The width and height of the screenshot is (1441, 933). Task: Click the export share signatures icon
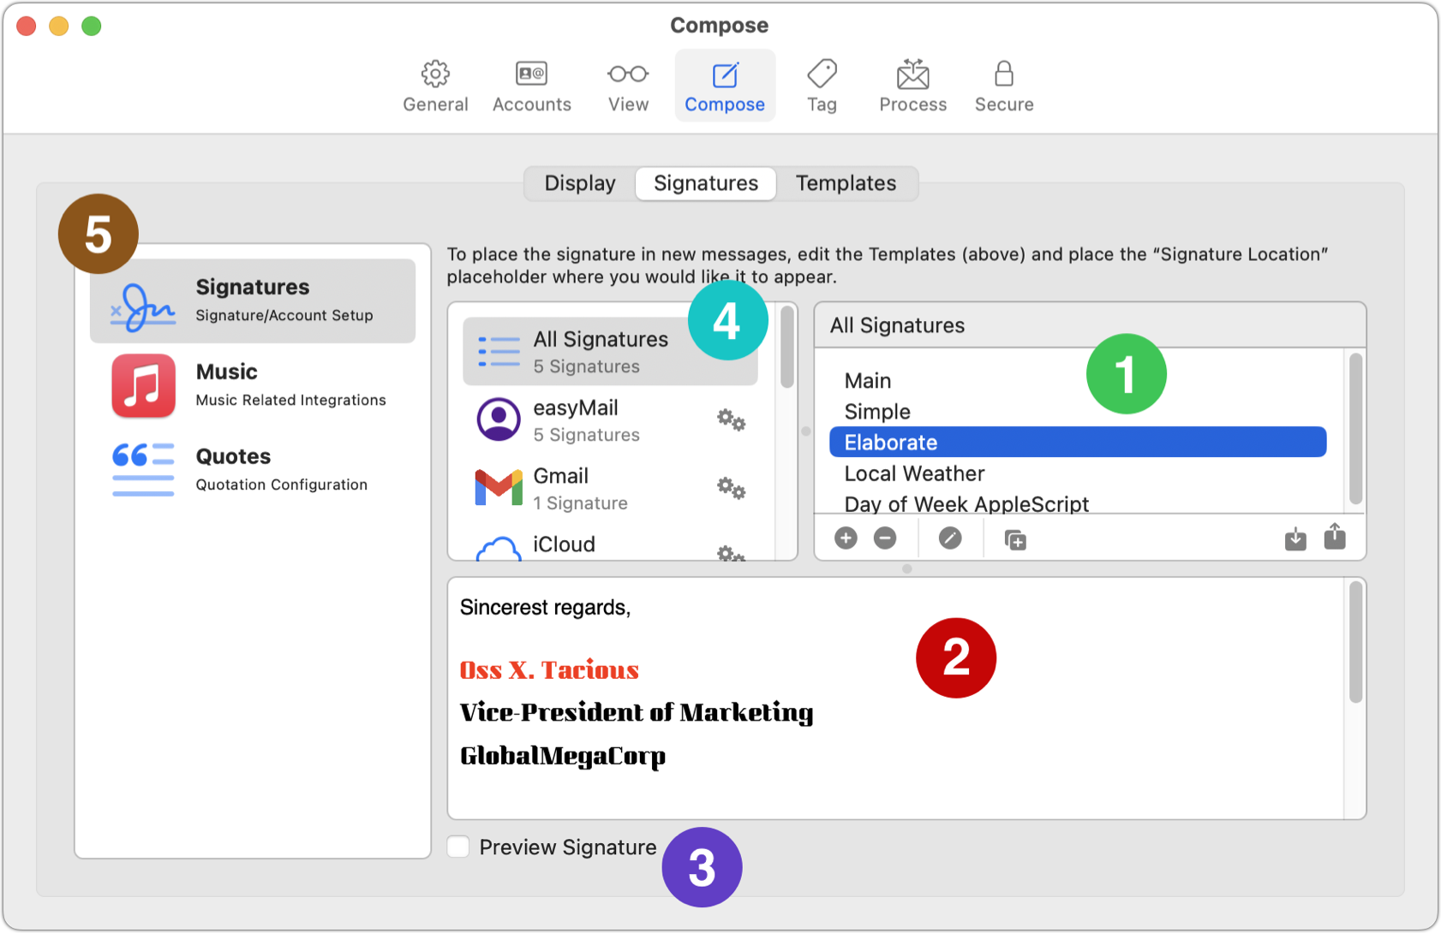pos(1335,538)
